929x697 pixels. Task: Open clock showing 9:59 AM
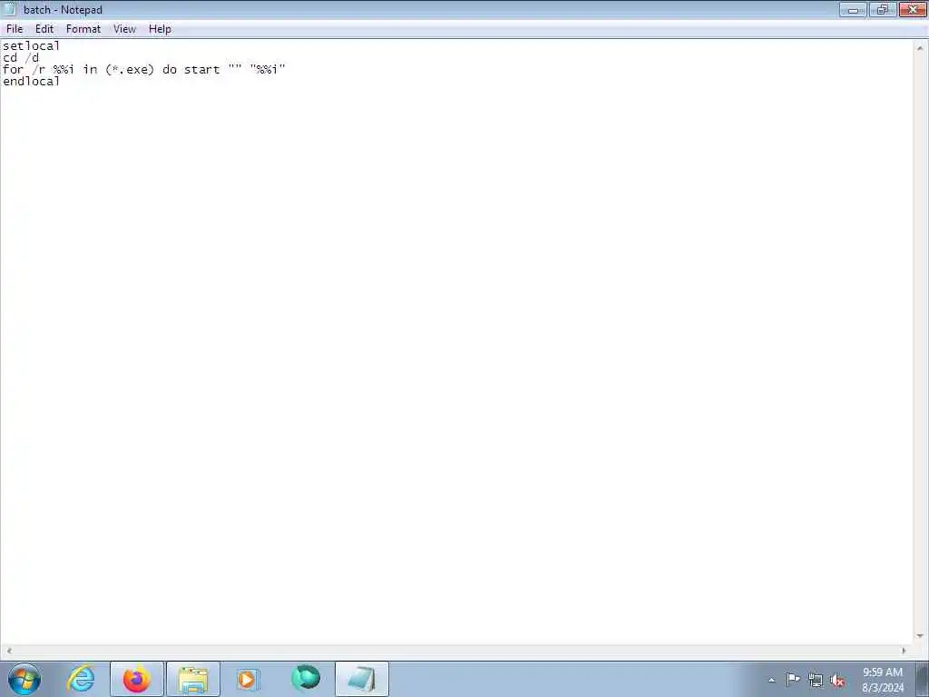[883, 680]
